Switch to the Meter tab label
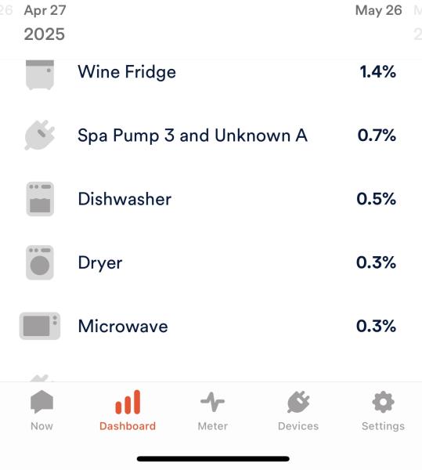 click(213, 426)
